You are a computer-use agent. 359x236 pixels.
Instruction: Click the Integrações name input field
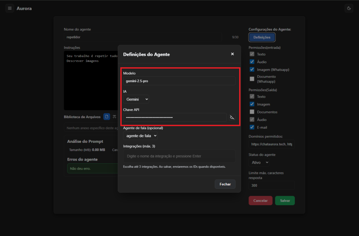(179, 156)
